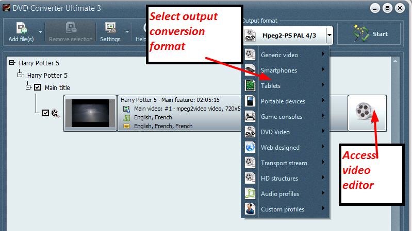Minimize the DVD Converter window
The height and width of the screenshot is (231, 412).
pos(375,8)
